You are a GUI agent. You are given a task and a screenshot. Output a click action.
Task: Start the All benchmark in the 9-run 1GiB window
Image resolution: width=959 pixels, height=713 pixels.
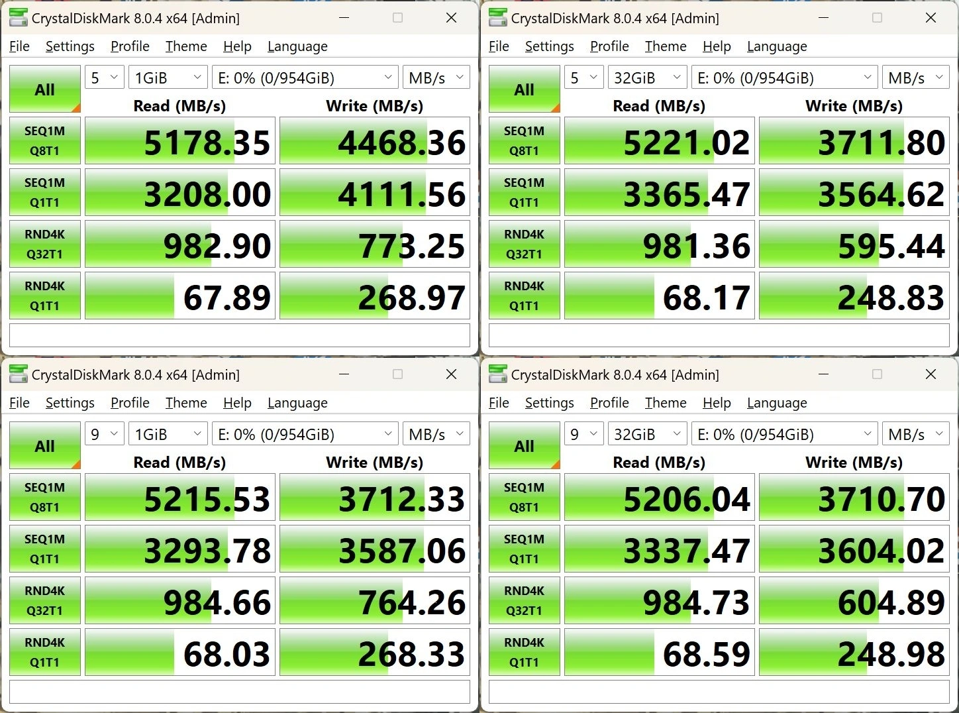click(45, 445)
